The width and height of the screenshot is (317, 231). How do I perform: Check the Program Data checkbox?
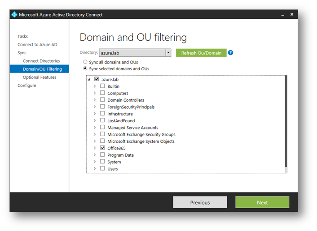click(102, 154)
